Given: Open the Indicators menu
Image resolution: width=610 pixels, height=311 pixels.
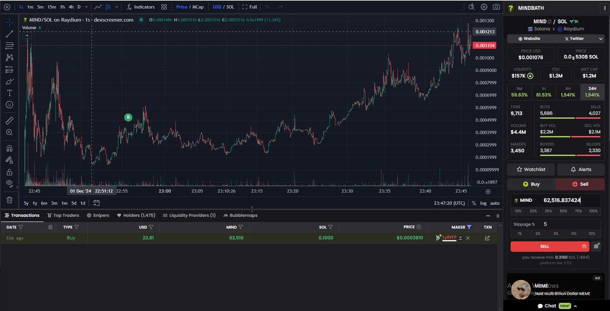Looking at the screenshot, I should point(140,7).
